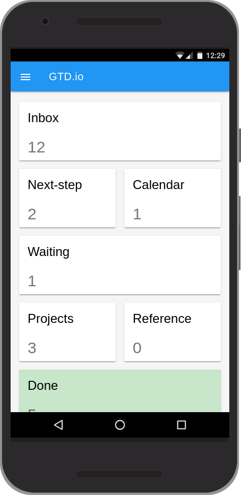This screenshot has height=495, width=241.
Task: Tap the cellular signal icon
Action: pyautogui.click(x=189, y=56)
